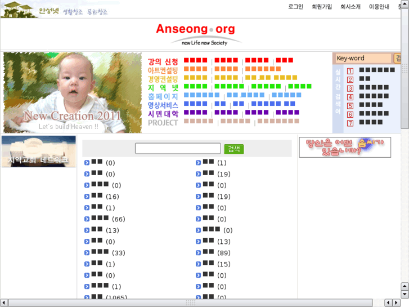The image size is (409, 307).
Task: Select the 시민대학 menu
Action: click(x=163, y=114)
